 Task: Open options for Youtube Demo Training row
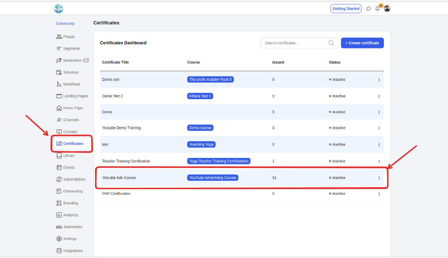pyautogui.click(x=379, y=128)
